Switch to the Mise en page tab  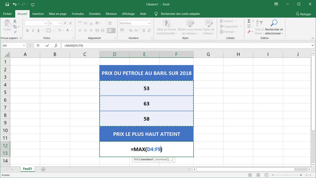(58, 14)
